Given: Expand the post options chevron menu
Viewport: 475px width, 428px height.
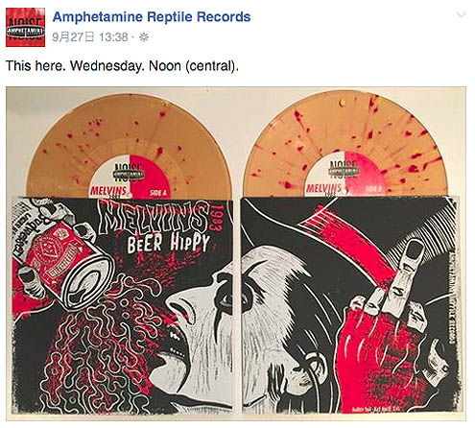Looking at the screenshot, I should (x=461, y=14).
